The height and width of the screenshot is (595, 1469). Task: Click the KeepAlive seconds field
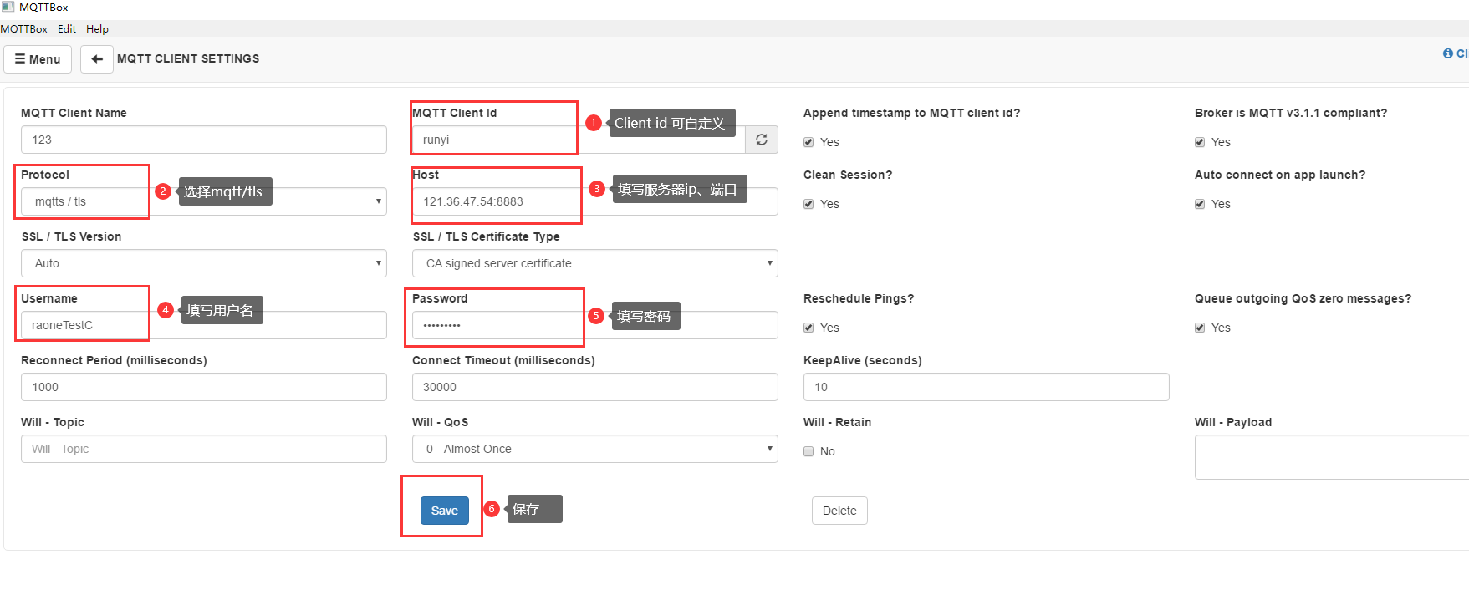[x=986, y=387]
